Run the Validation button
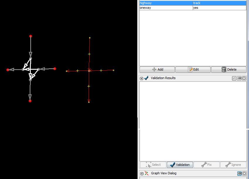Image resolution: width=249 pixels, height=179 pixels. click(x=180, y=165)
